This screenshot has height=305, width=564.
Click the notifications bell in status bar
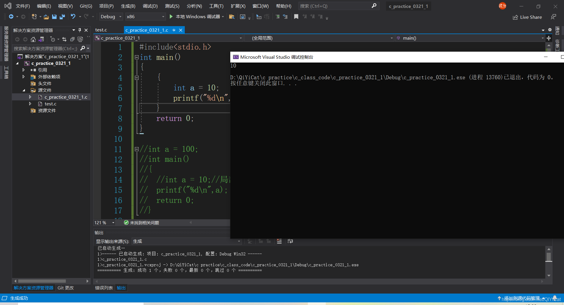point(555,298)
